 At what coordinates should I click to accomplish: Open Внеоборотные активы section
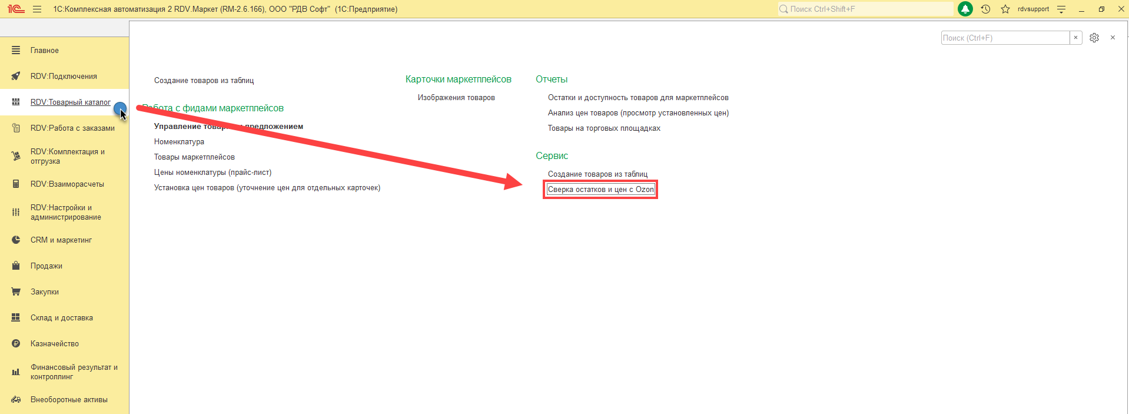69,399
